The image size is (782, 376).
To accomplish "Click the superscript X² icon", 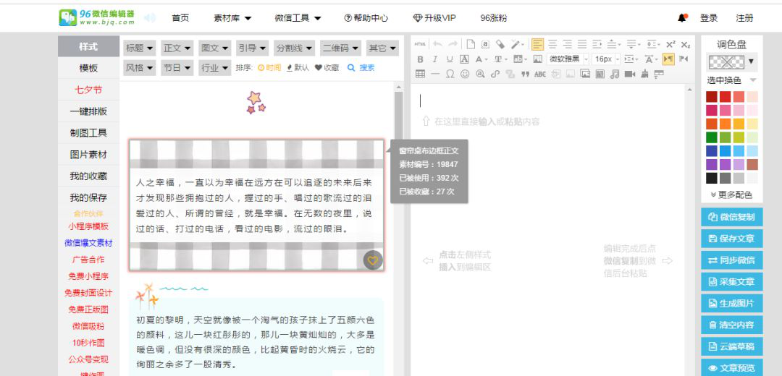I will point(670,44).
